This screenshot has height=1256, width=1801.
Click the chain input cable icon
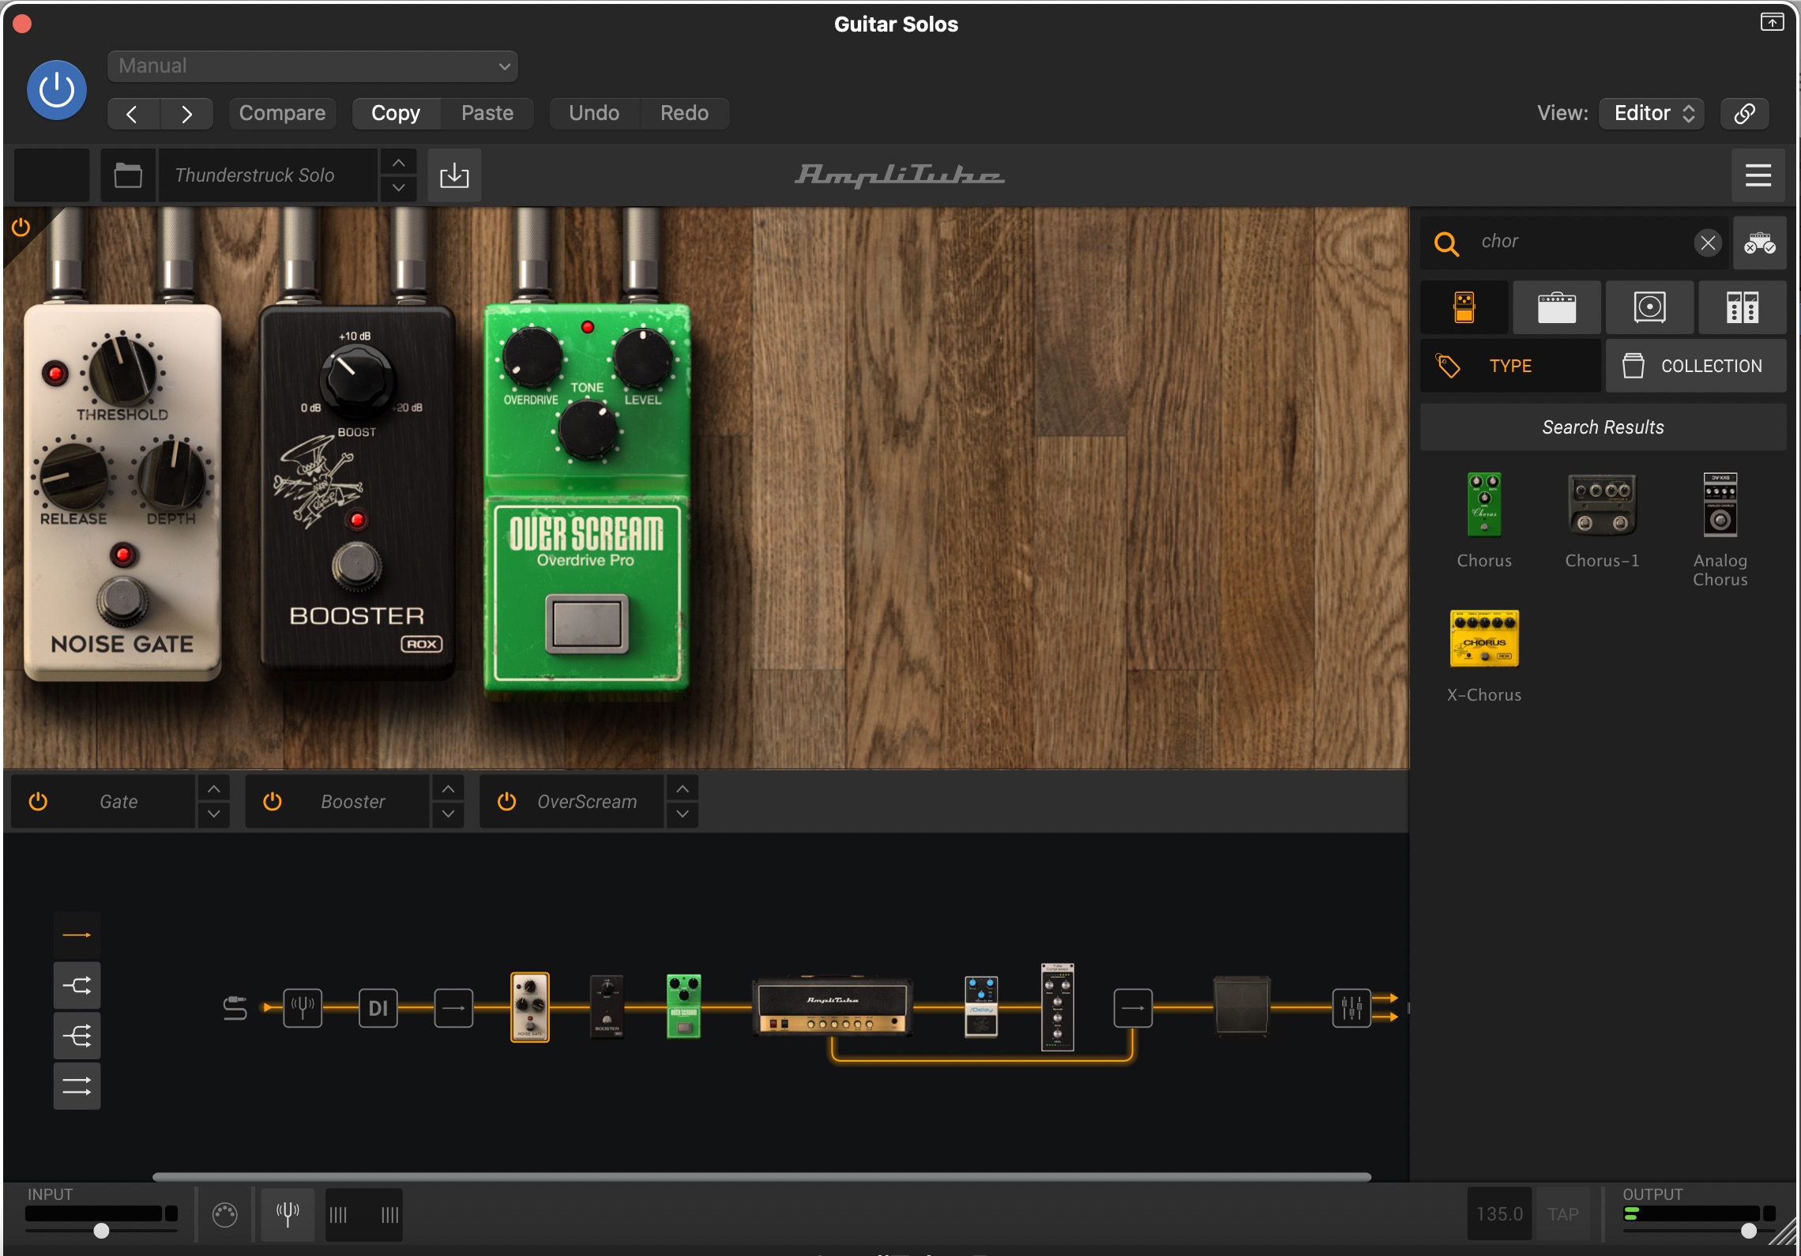[x=235, y=1008]
